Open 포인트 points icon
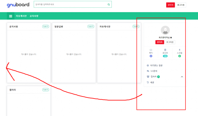This screenshot has width=198, height=116. click(x=165, y=50)
